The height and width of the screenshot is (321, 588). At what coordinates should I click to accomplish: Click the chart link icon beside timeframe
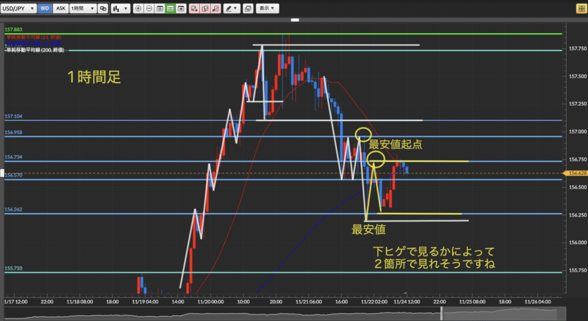click(103, 9)
